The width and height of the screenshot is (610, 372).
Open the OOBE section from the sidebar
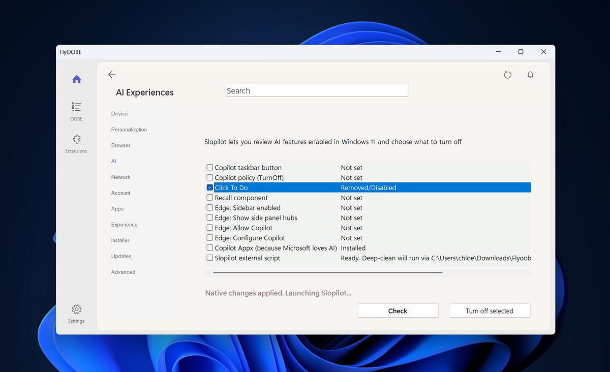click(x=76, y=111)
